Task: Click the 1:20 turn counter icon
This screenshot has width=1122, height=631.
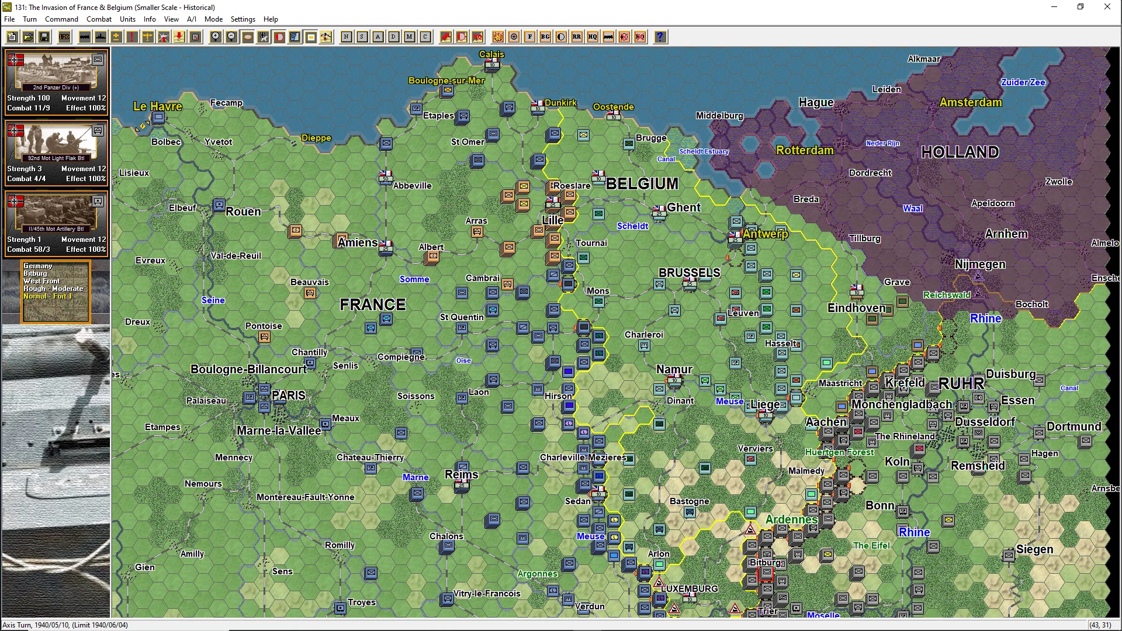Action: [x=64, y=37]
